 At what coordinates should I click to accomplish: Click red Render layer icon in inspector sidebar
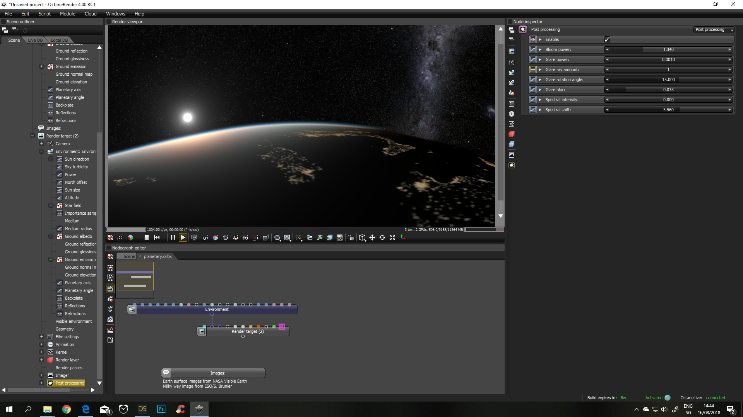click(512, 134)
